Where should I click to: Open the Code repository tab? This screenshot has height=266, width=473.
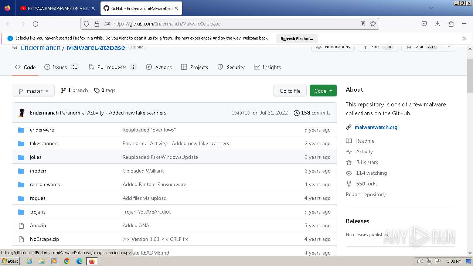(25, 67)
